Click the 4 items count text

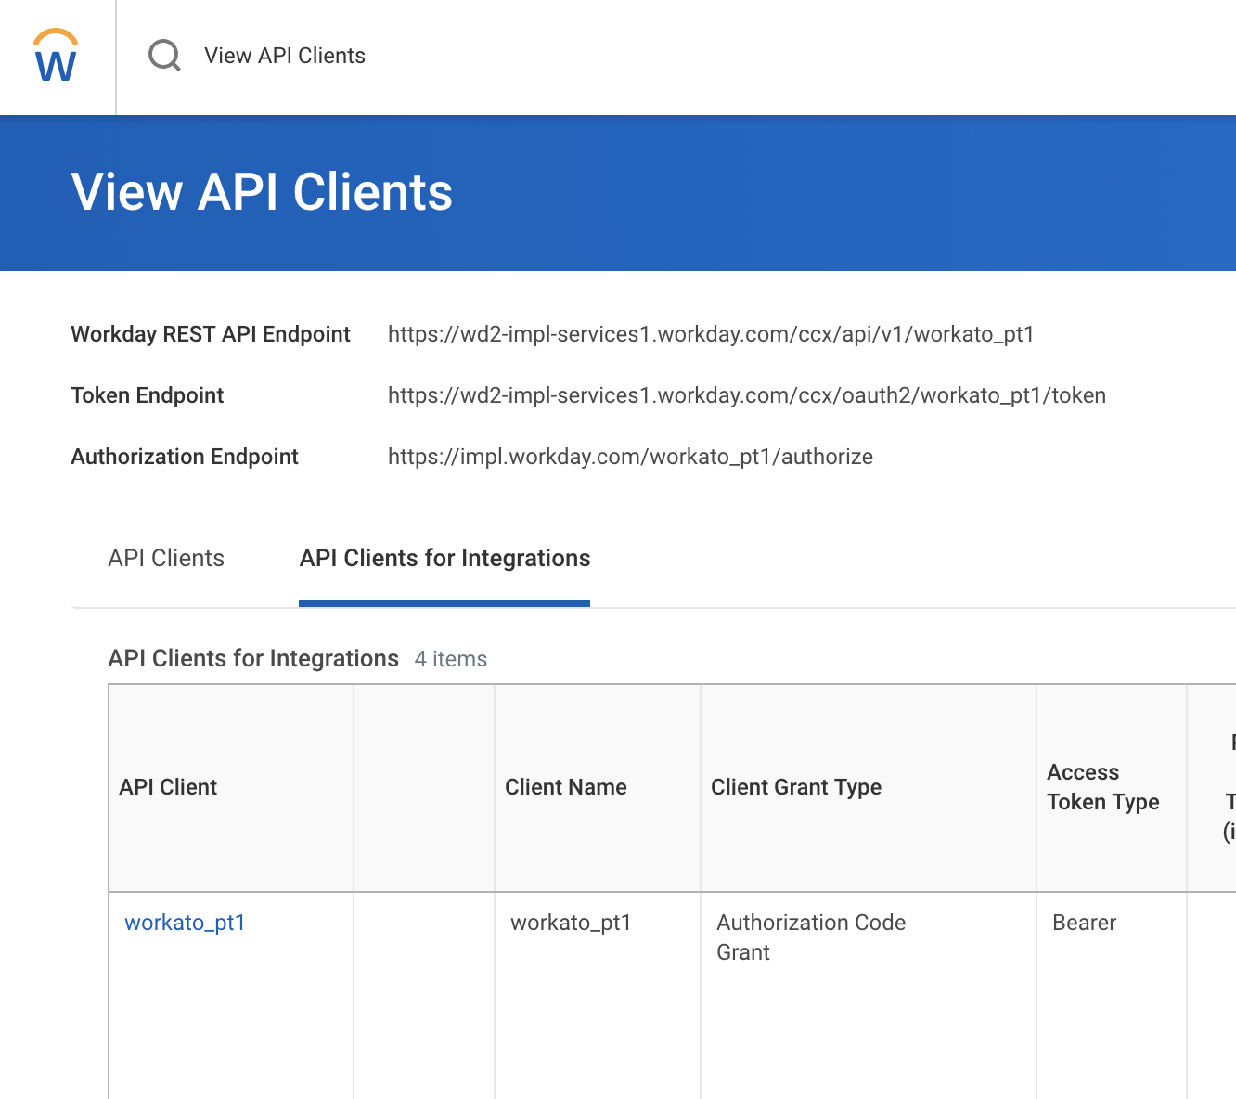pos(451,659)
